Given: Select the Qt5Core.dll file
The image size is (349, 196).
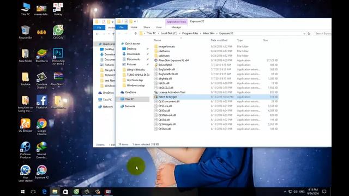Looking at the screenshot, I should point(165,106).
